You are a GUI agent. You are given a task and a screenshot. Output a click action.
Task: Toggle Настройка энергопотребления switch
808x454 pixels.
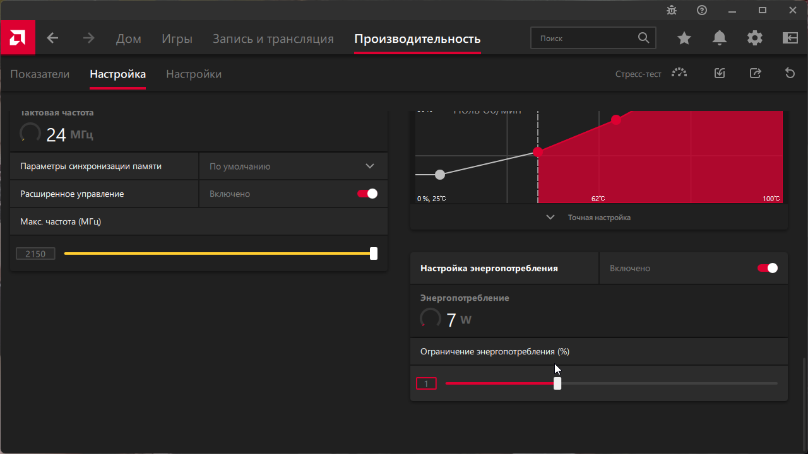pos(768,268)
